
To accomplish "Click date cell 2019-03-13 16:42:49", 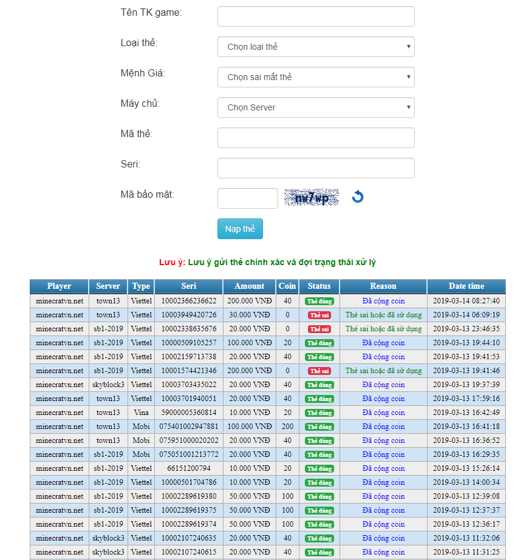I will 466,413.
